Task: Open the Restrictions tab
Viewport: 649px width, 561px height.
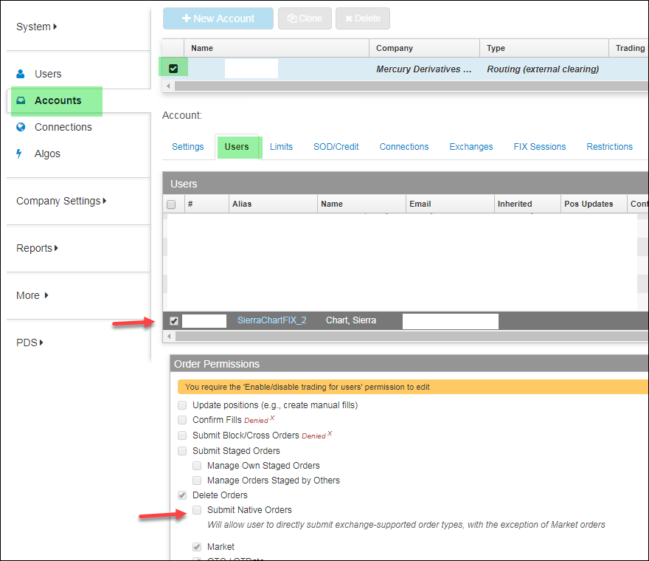Action: (x=610, y=147)
